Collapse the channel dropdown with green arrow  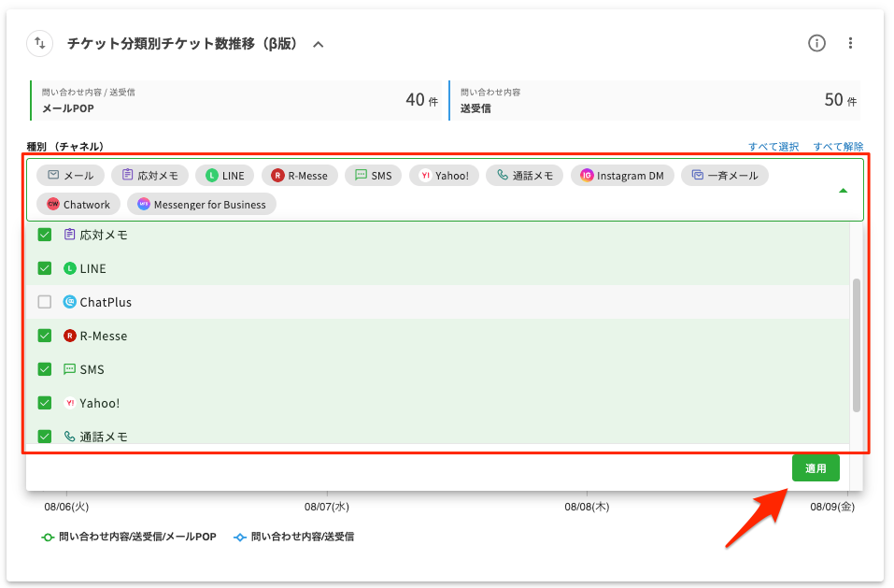pos(844,190)
